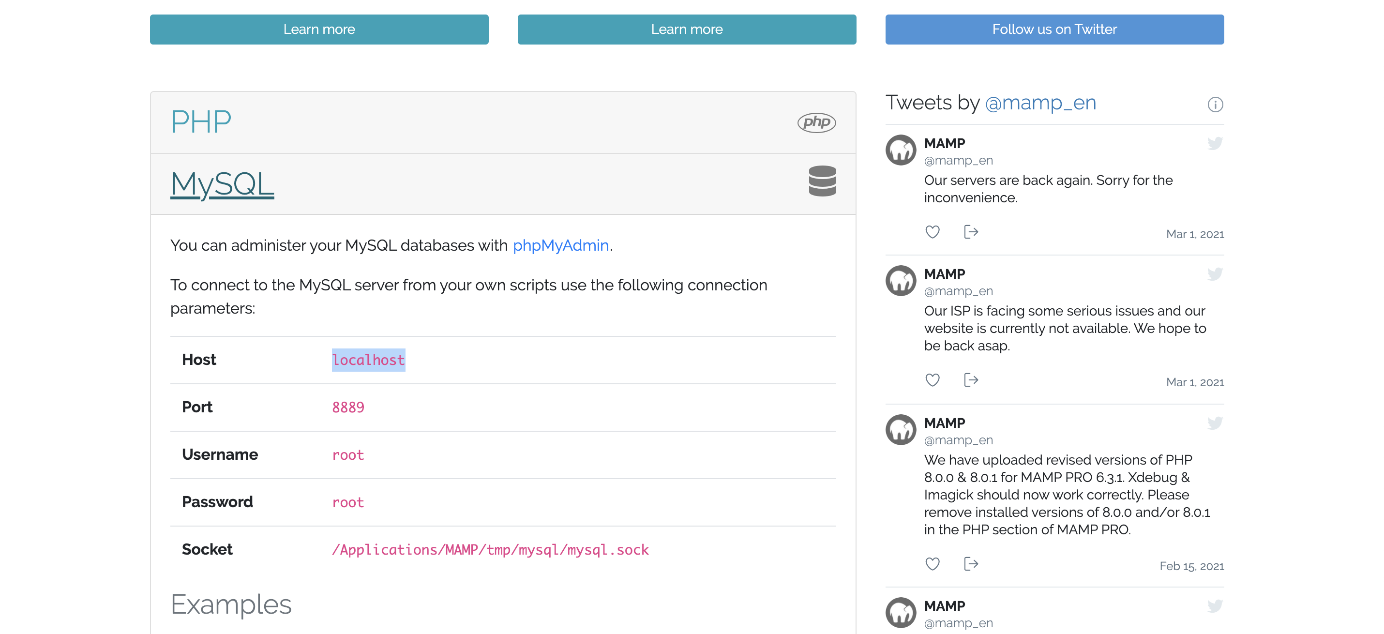Expand the PHP section header
The height and width of the screenshot is (634, 1384).
(201, 122)
